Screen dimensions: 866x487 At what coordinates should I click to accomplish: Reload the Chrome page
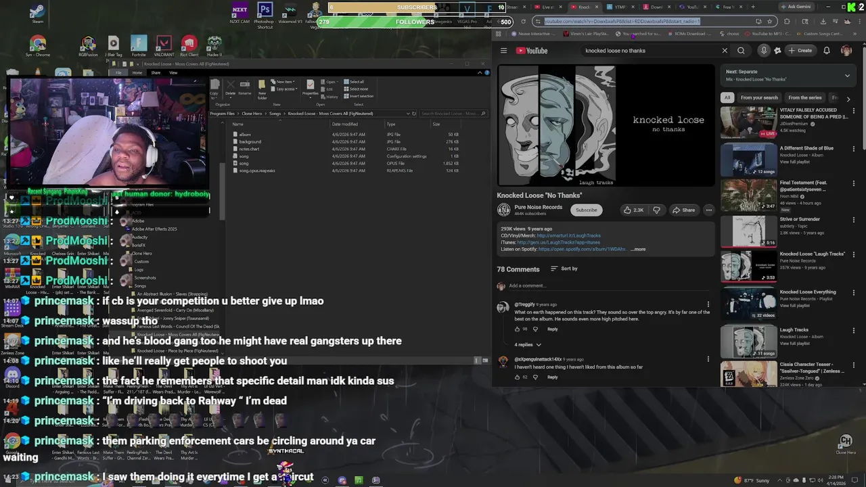point(523,21)
